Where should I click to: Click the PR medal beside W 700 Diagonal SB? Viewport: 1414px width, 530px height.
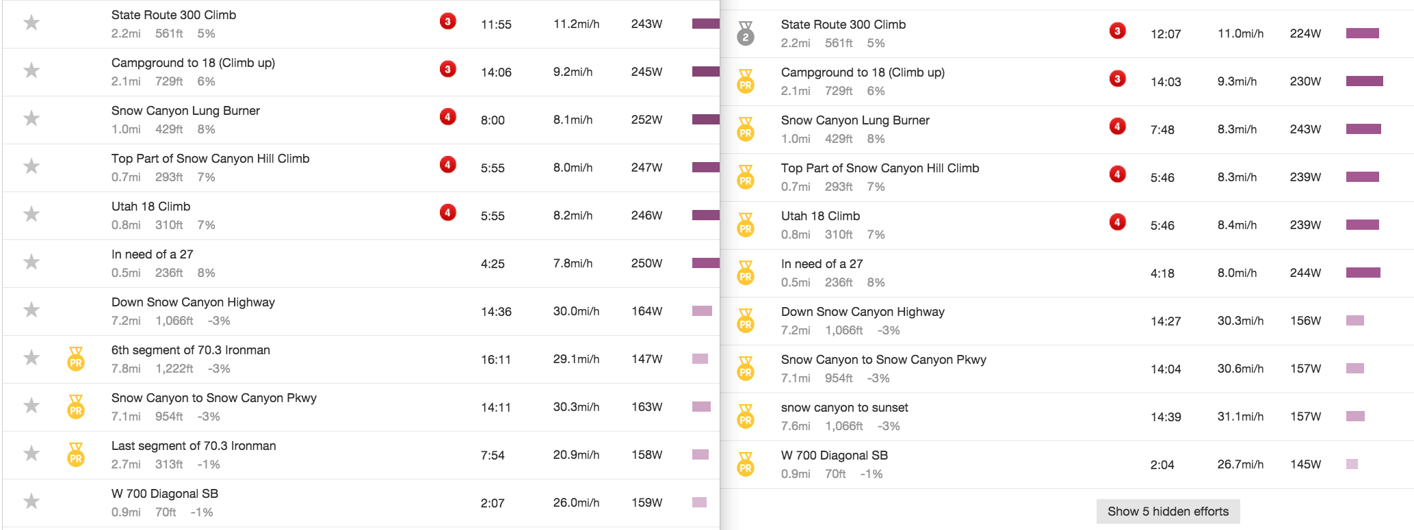(x=746, y=465)
